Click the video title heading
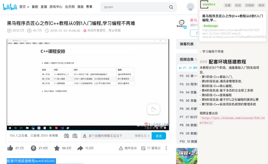 coord(71,23)
